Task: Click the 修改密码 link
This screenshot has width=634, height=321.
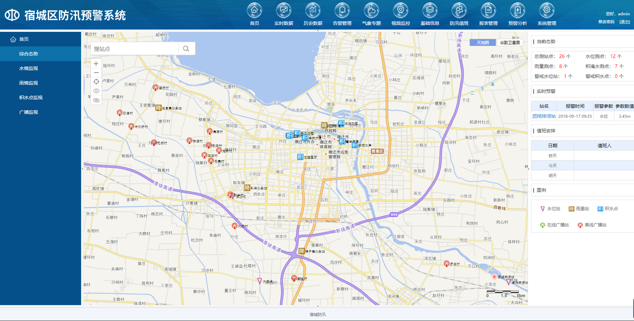Action: point(606,22)
